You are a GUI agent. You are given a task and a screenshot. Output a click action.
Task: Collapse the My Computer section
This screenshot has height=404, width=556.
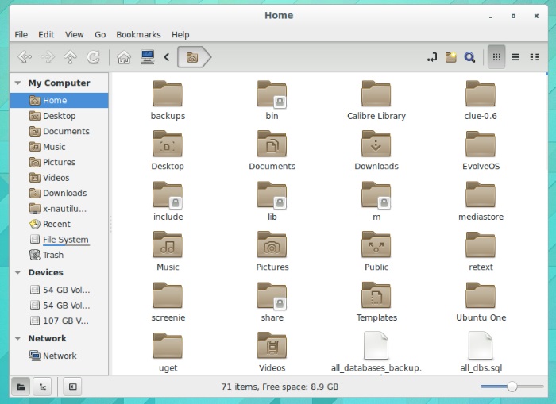17,83
